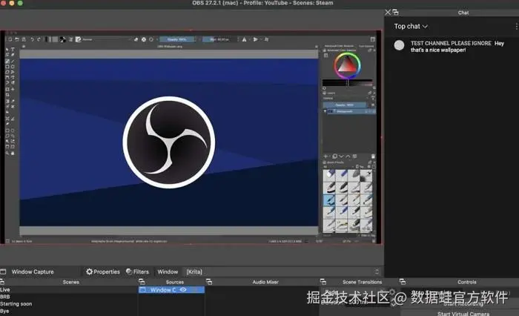The width and height of the screenshot is (519, 316).
Task: Click the Start Virtual Camera button
Action: pyautogui.click(x=463, y=313)
